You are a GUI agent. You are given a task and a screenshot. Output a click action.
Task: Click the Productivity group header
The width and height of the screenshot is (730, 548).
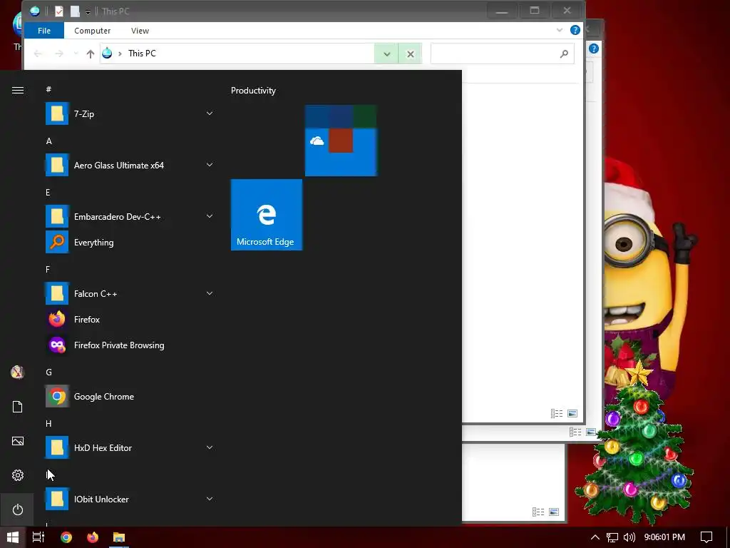[x=253, y=91]
